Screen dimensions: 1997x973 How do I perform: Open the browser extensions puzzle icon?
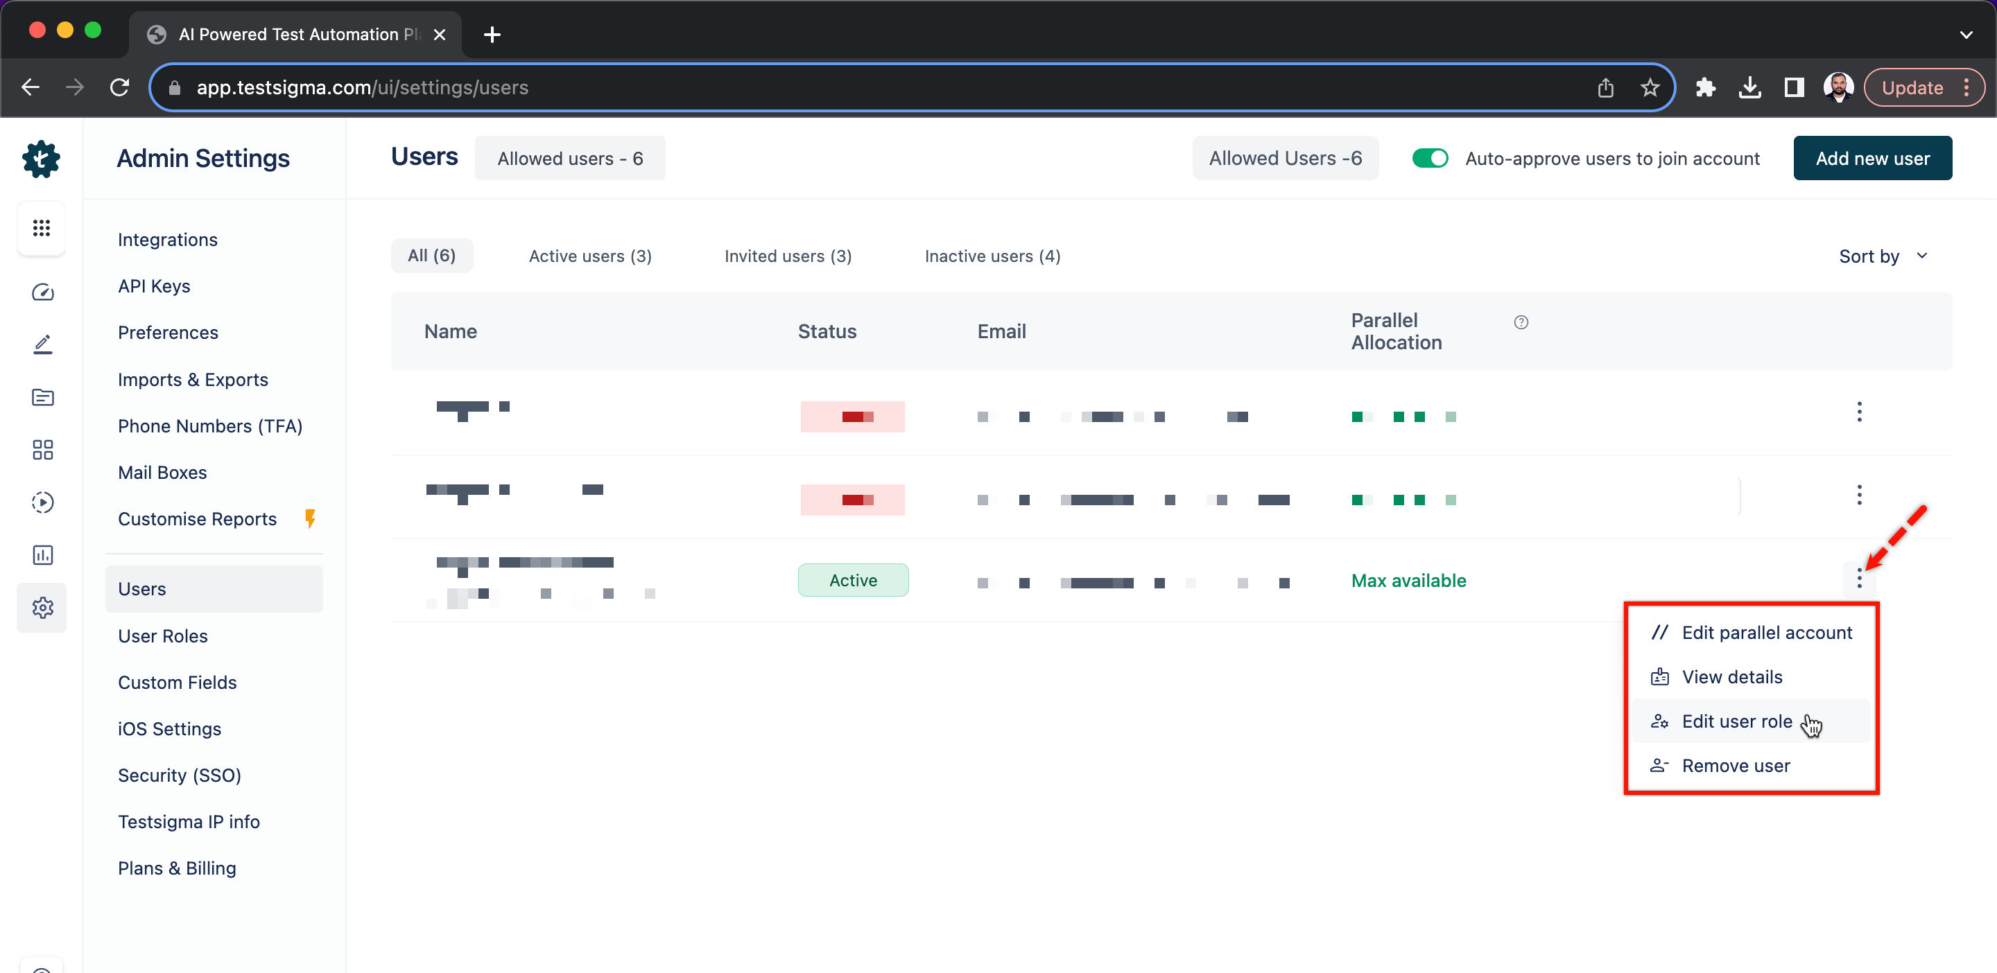[x=1705, y=87]
